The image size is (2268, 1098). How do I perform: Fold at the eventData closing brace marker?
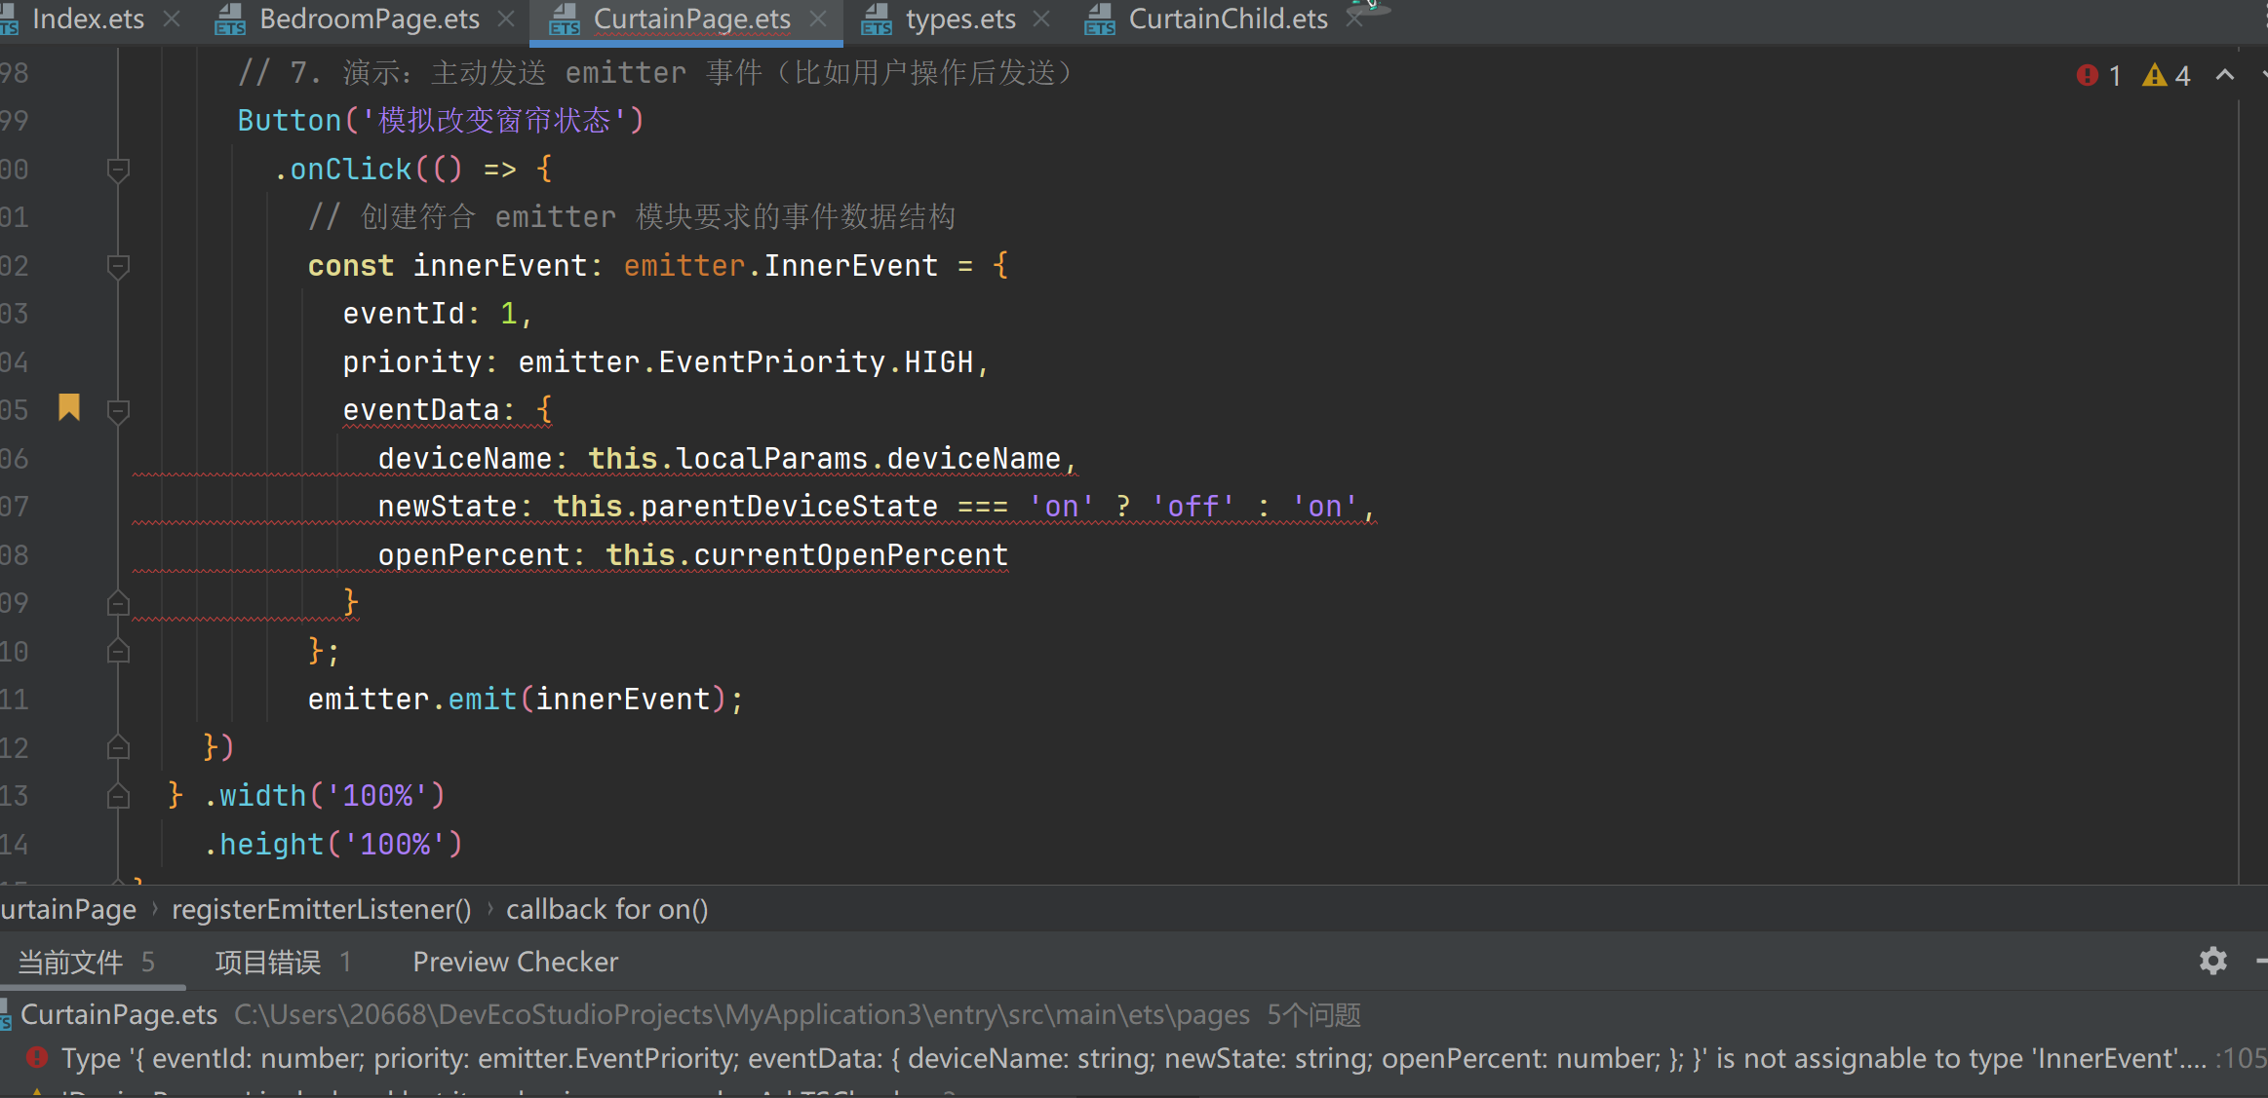tap(118, 604)
